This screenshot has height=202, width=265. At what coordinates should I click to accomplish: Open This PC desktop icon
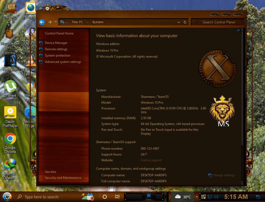tap(10, 11)
